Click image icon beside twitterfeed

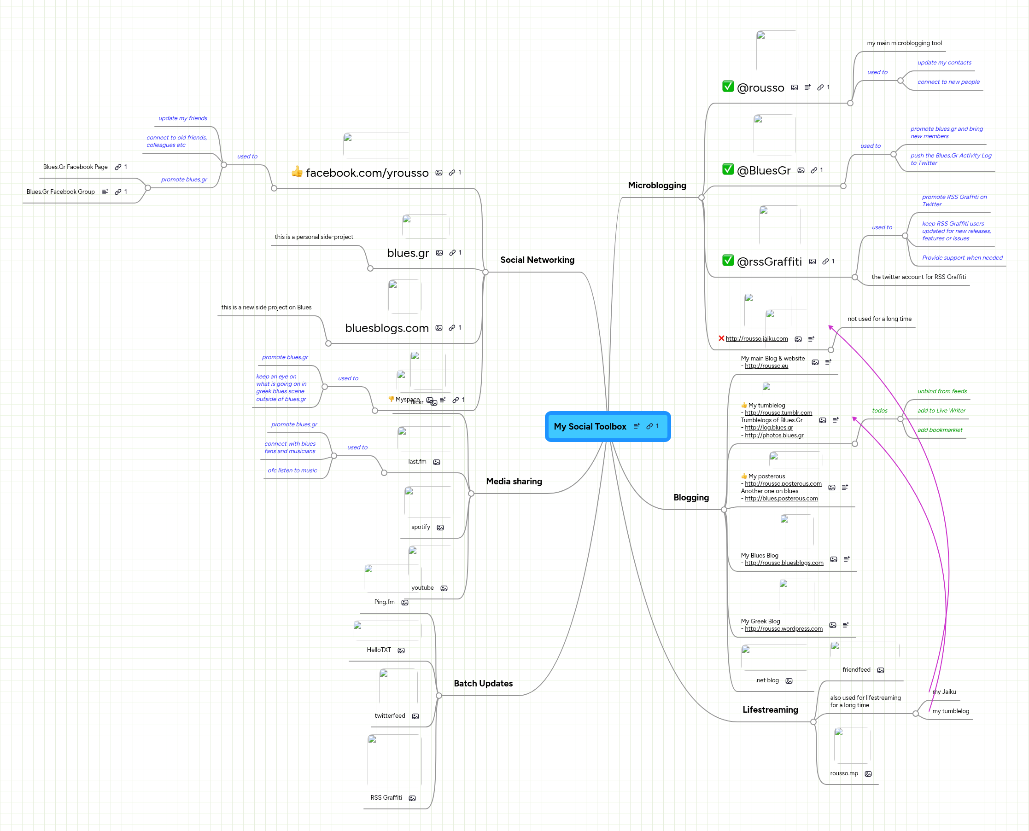point(415,717)
